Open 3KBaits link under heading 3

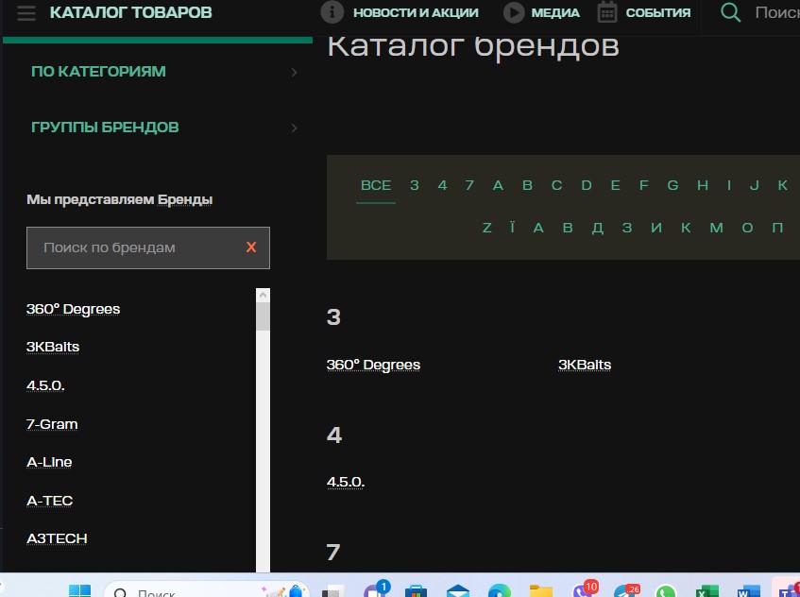585,365
